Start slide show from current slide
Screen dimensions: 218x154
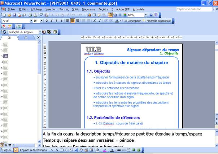coord(10,145)
